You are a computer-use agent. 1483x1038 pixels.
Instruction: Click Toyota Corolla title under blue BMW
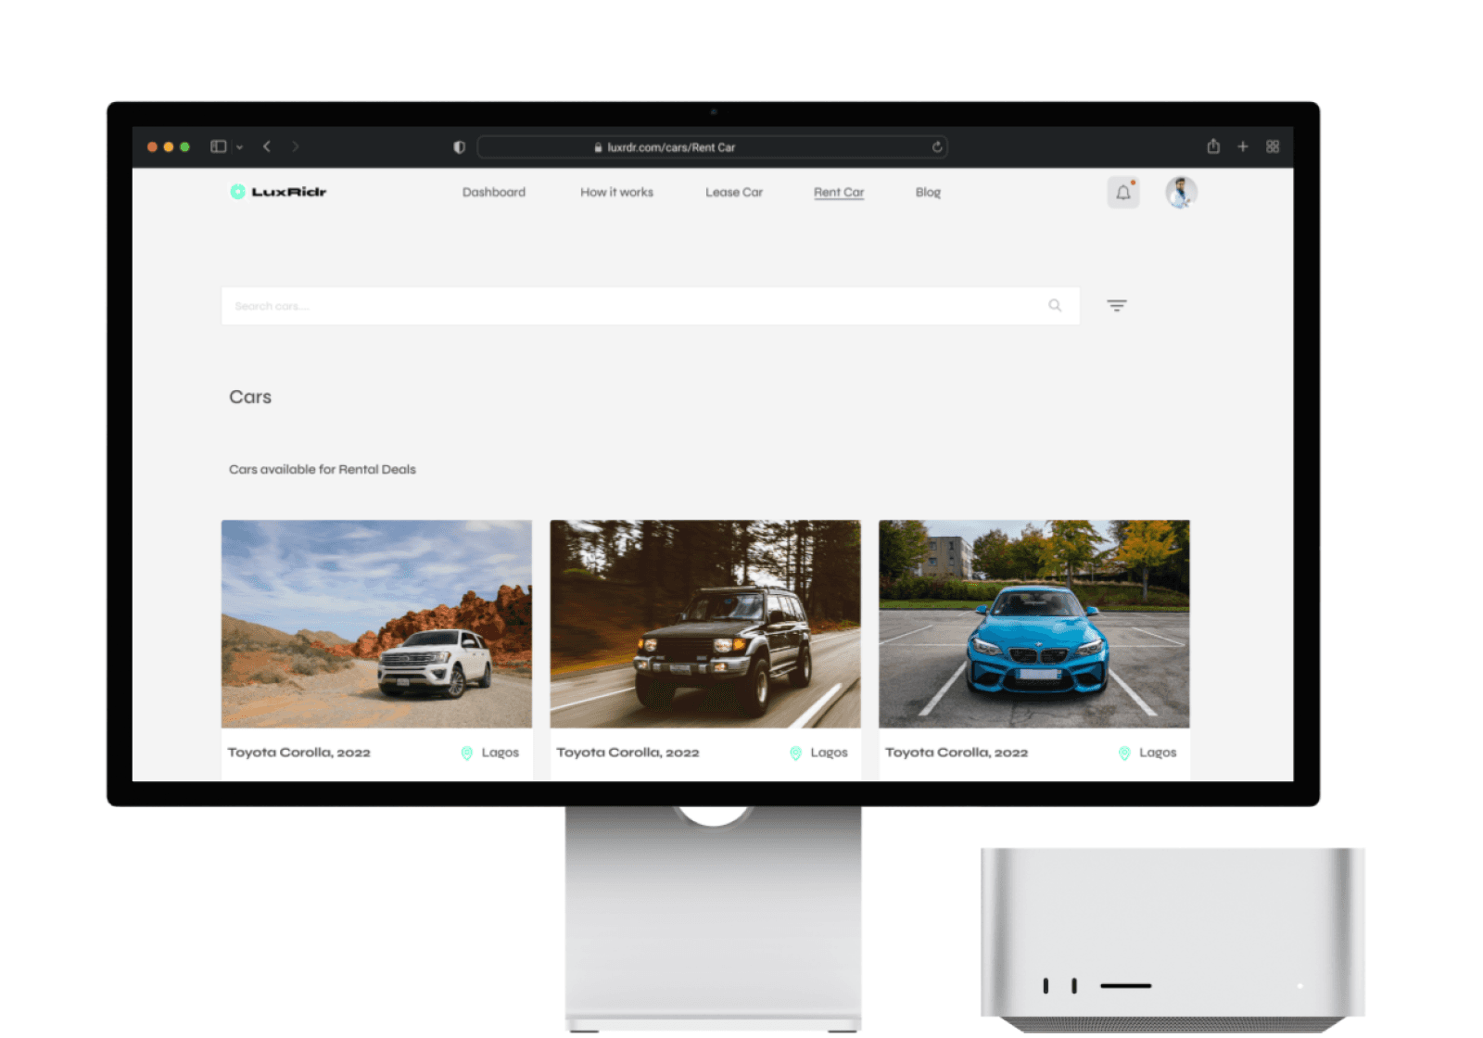coord(957,753)
